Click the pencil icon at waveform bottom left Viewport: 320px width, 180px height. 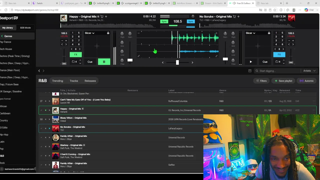click(139, 56)
